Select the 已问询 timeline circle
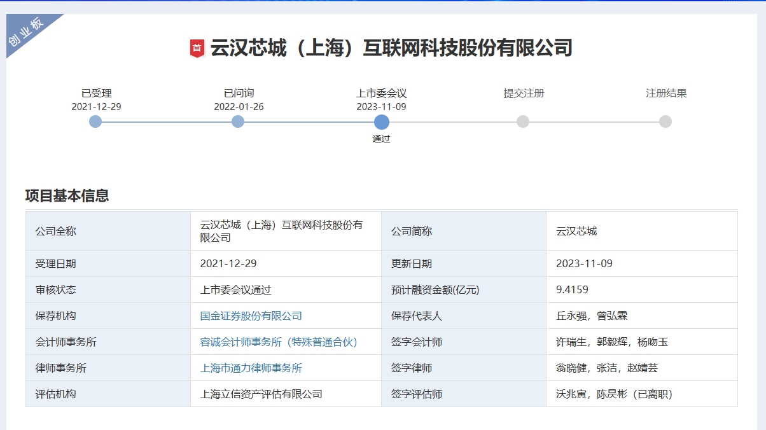This screenshot has height=430, width=766. (238, 121)
